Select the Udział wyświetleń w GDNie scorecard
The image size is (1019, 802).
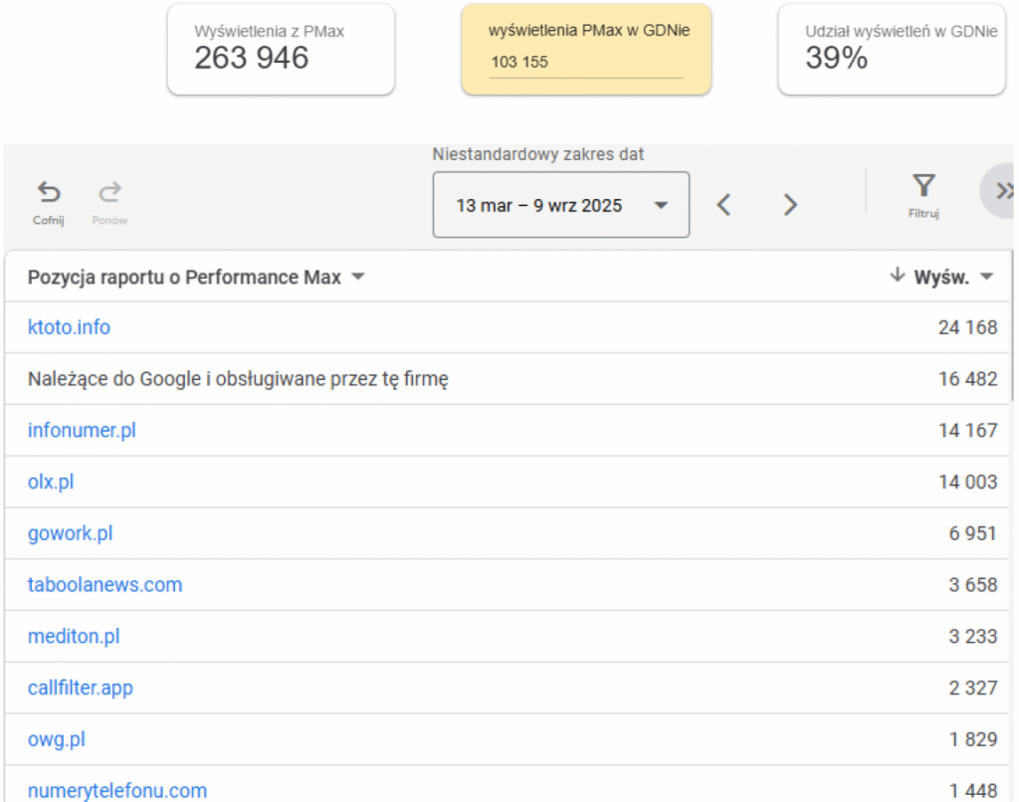(x=891, y=50)
